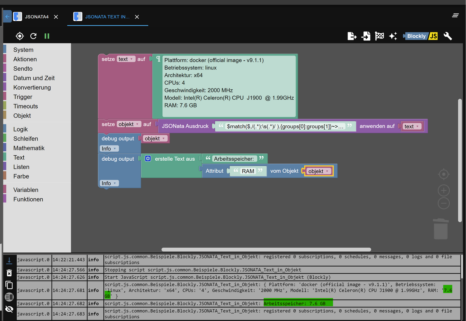Center the workspace with crosshair control

pyautogui.click(x=444, y=175)
